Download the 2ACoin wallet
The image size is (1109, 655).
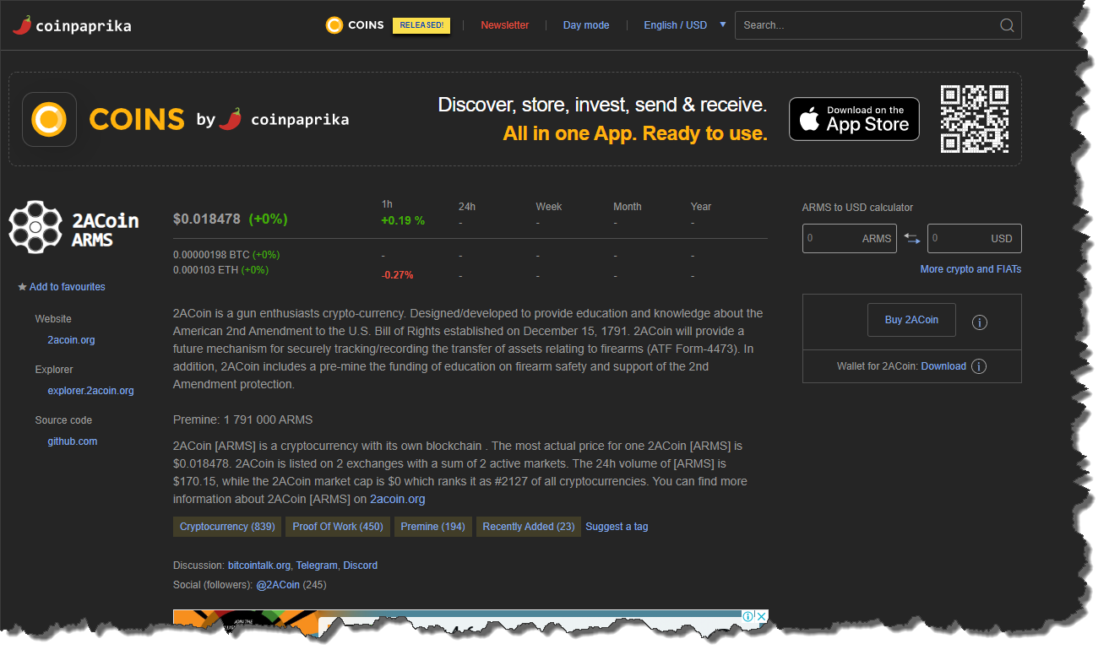tap(943, 366)
